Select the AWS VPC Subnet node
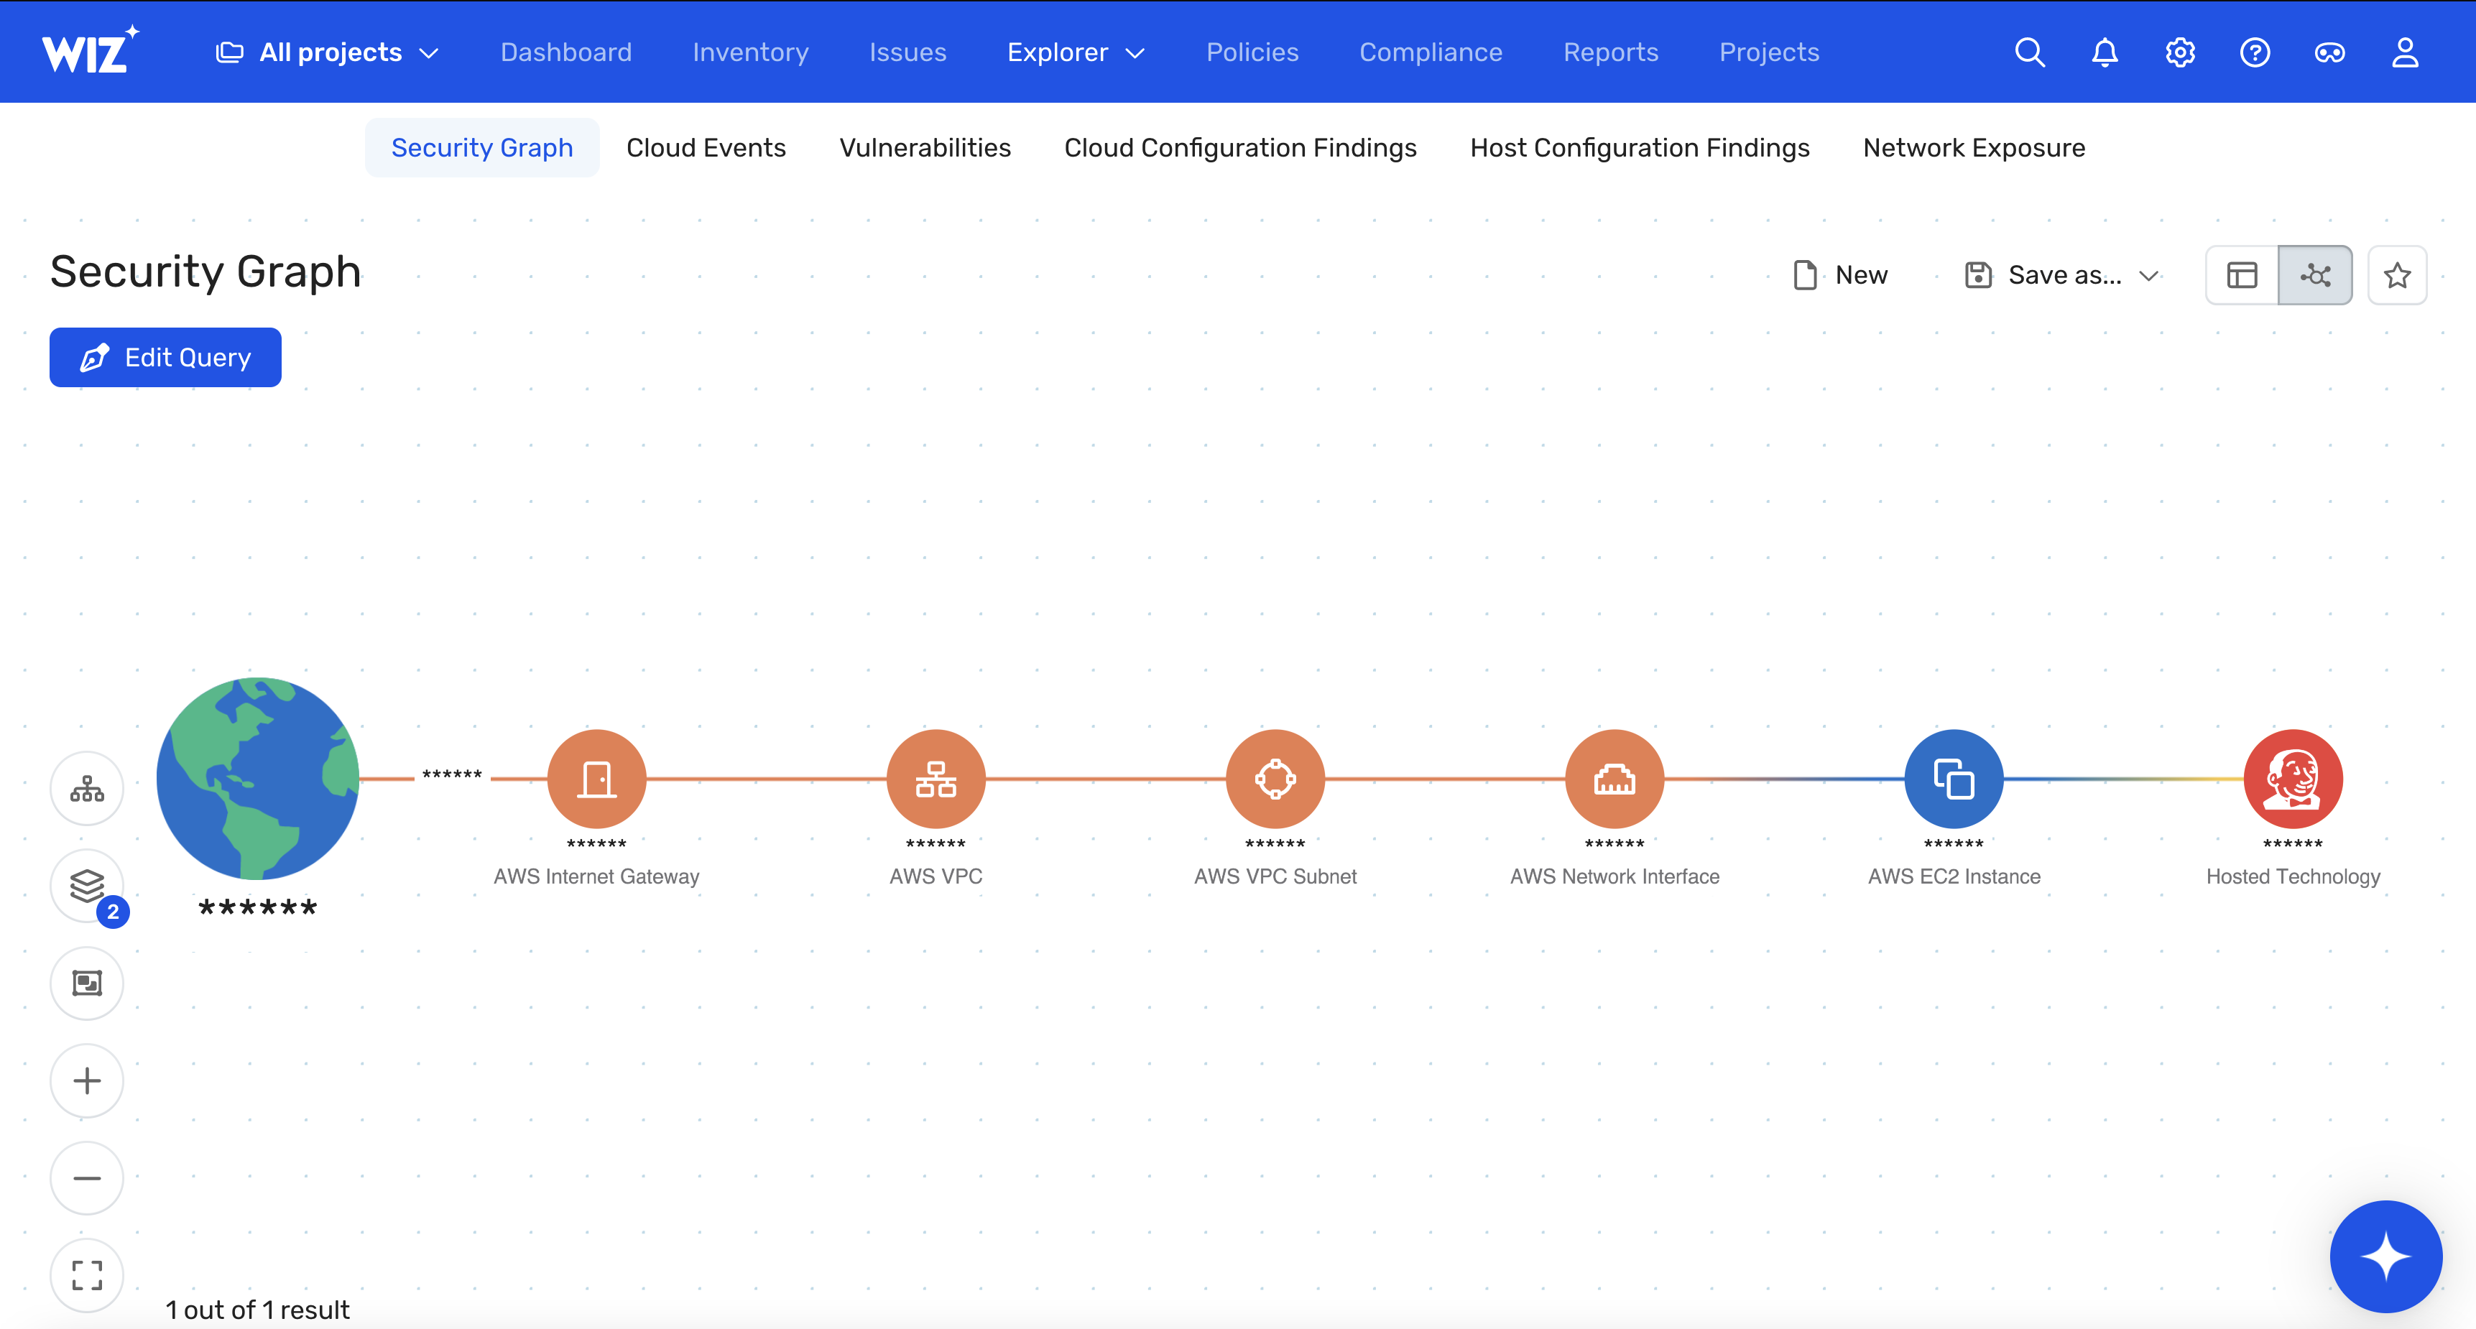The height and width of the screenshot is (1329, 2476). pos(1275,779)
